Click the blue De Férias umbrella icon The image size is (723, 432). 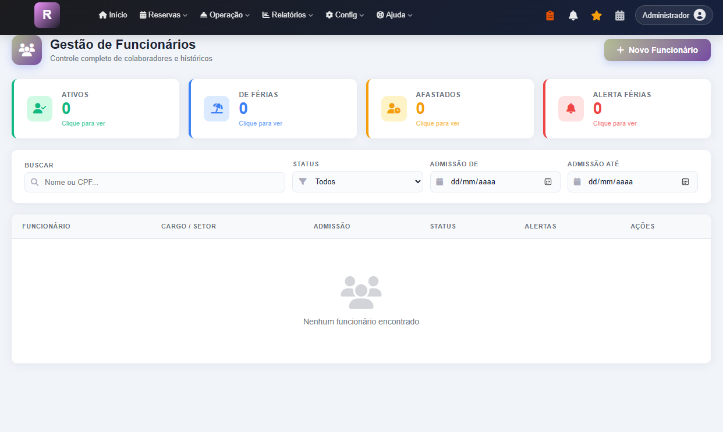pos(217,109)
